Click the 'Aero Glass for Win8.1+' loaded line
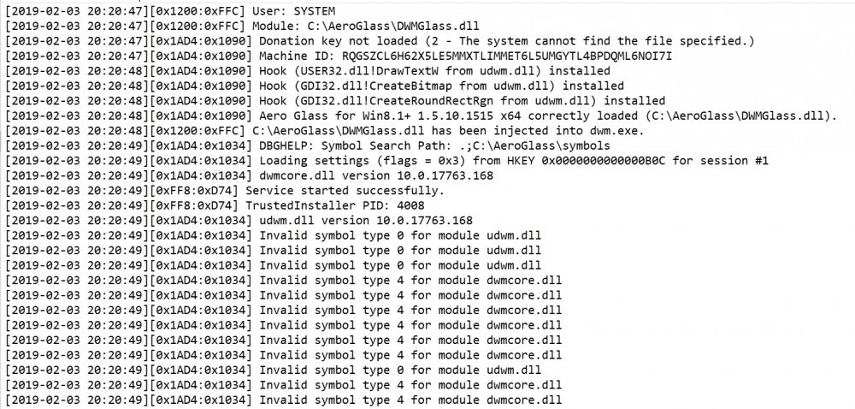Image resolution: width=855 pixels, height=409 pixels. (x=547, y=116)
